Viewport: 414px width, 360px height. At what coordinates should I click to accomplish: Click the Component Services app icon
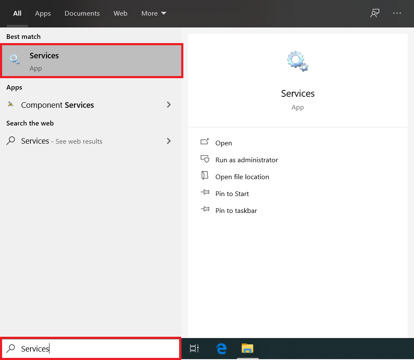11,105
